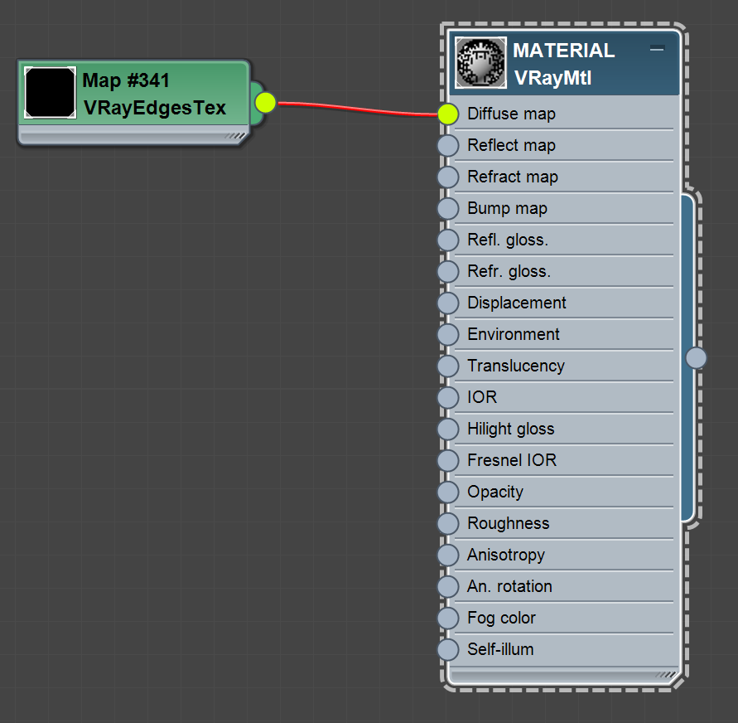Click the Bump map slot label
This screenshot has height=723, width=738.
tap(507, 209)
